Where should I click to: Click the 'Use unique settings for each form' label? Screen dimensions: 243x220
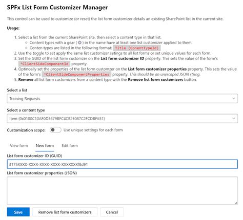pyautogui.click(x=93, y=130)
